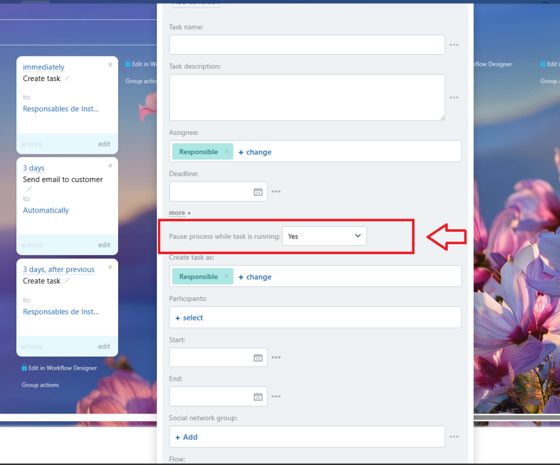The image size is (560, 465).
Task: Click the ellipsis icon beside Social network group
Action: point(454,437)
